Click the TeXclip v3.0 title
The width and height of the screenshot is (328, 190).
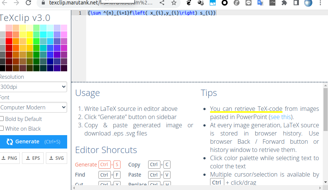pos(25,18)
